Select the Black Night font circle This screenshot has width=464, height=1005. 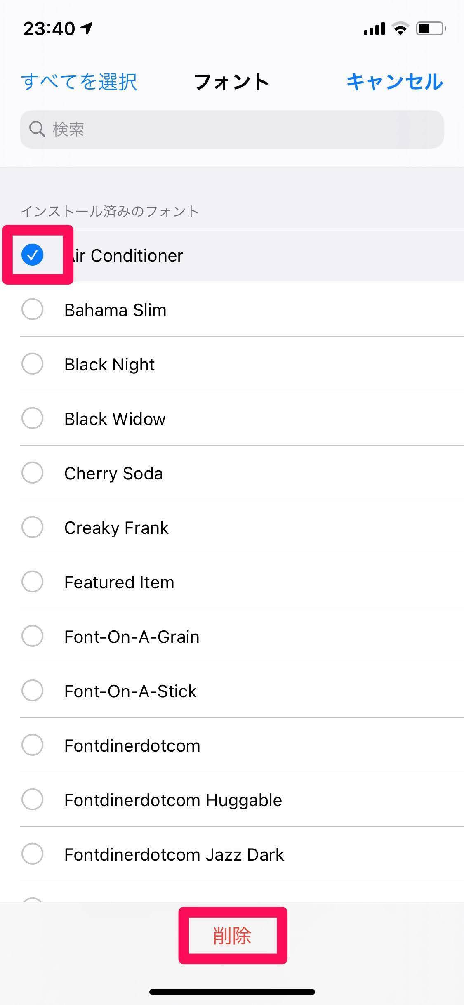coord(32,364)
